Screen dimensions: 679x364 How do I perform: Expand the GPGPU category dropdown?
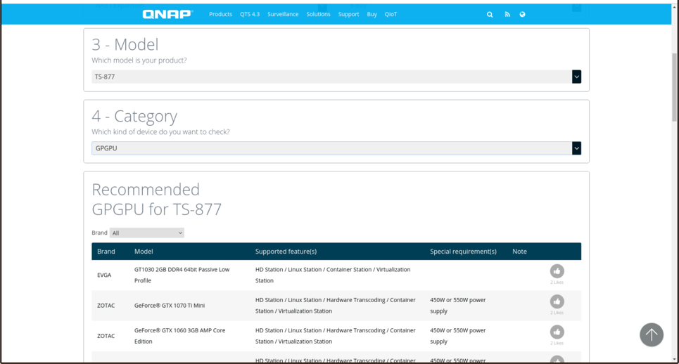[336, 148]
